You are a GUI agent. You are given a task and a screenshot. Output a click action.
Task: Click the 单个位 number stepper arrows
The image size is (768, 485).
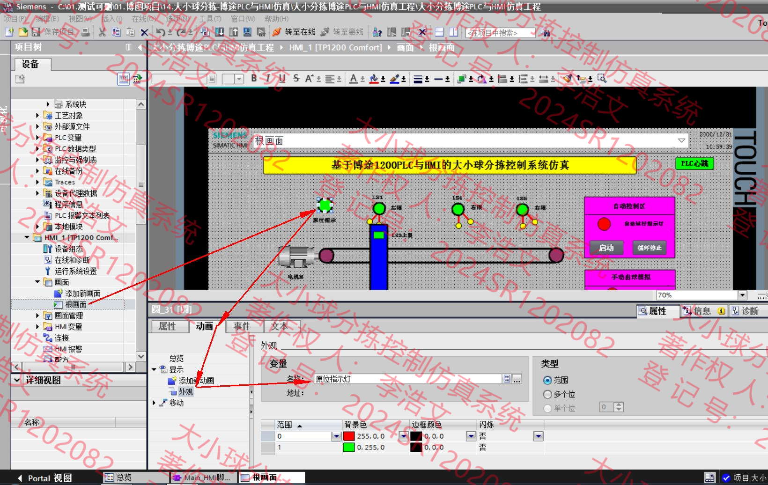(x=619, y=407)
